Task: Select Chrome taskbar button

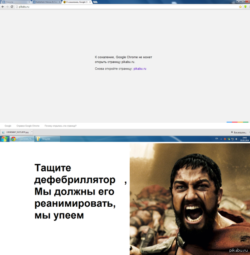Action: pos(22,139)
